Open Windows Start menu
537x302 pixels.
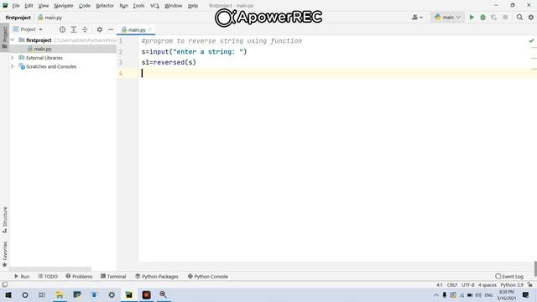[x=8, y=294]
